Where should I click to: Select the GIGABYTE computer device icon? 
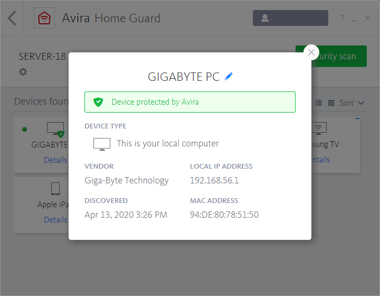(55, 128)
